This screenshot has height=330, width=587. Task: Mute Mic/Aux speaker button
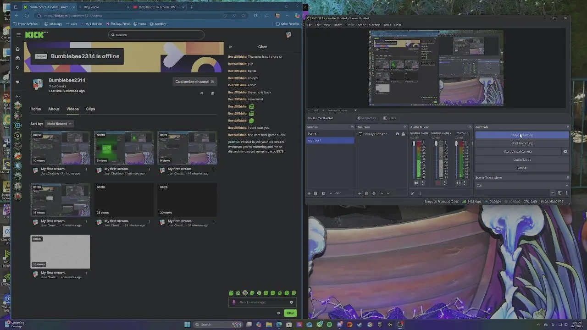click(458, 183)
